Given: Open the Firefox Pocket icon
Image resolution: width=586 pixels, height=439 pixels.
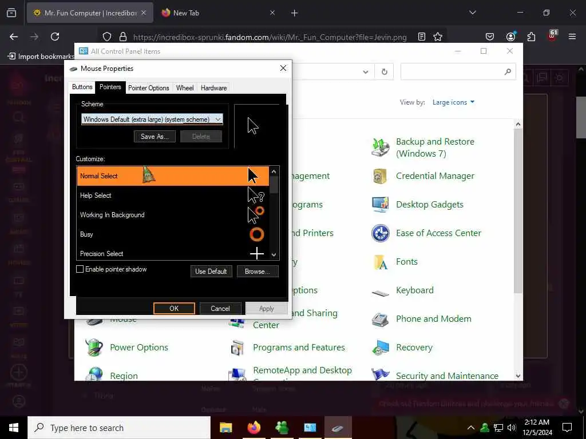Looking at the screenshot, I should click(490, 37).
